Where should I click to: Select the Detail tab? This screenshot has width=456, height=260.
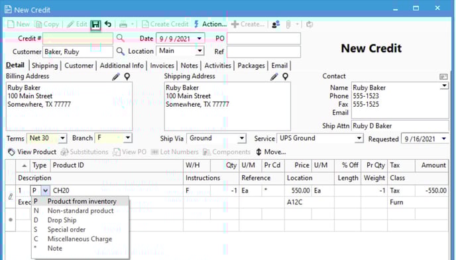15,65
